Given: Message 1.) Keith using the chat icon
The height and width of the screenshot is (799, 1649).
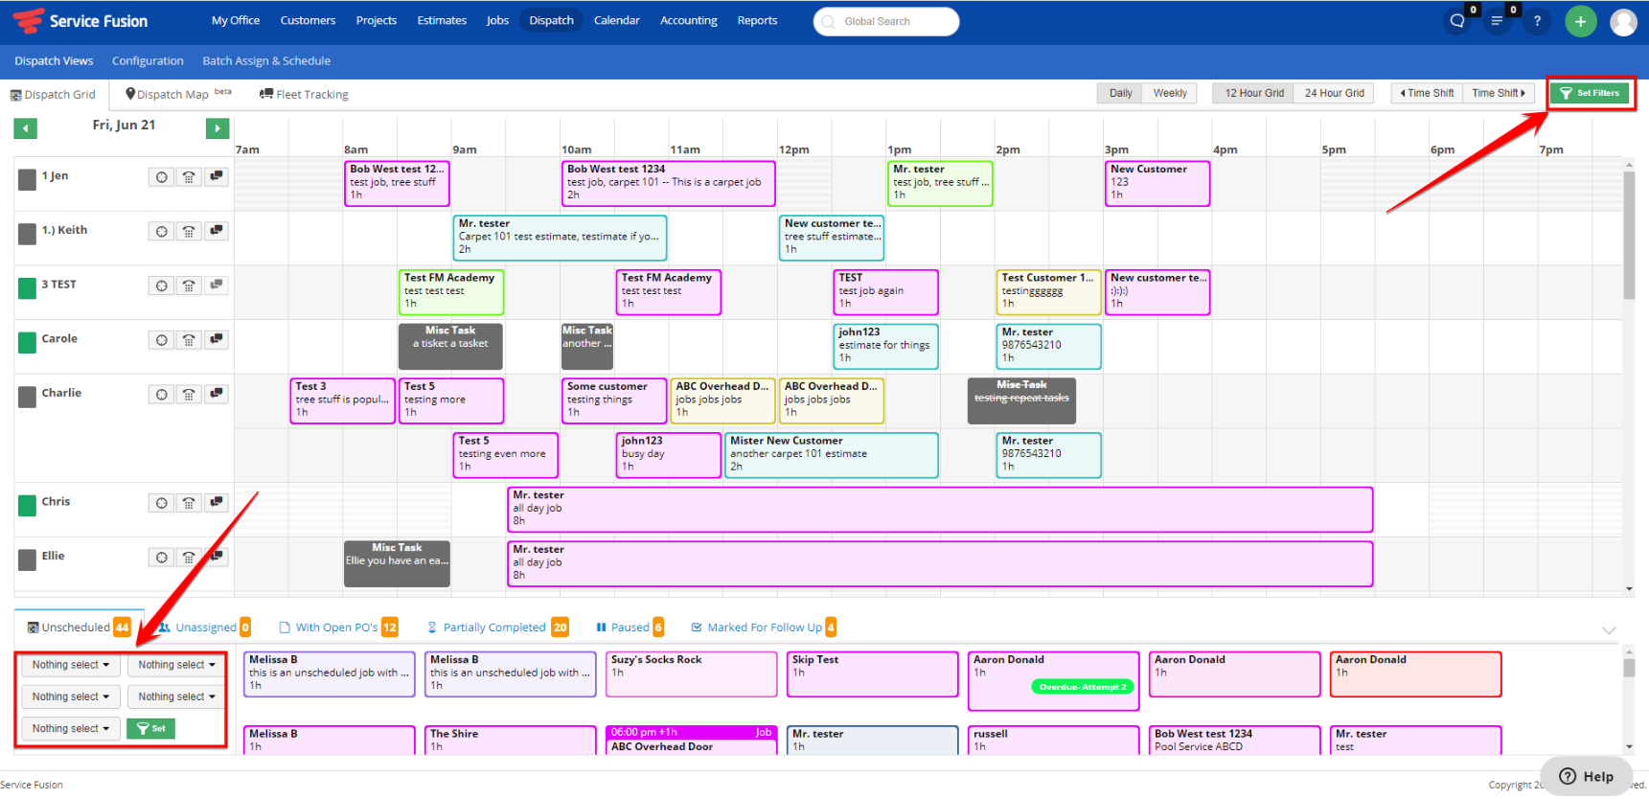Looking at the screenshot, I should (x=217, y=231).
